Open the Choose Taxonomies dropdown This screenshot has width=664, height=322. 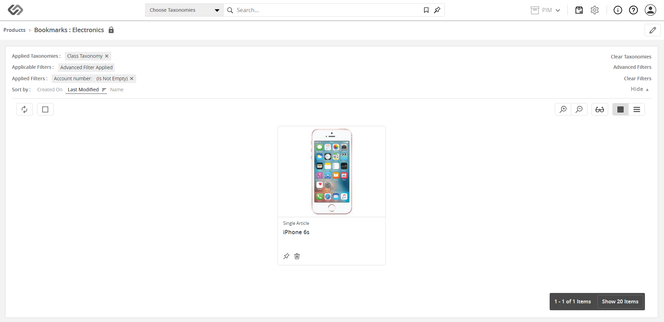184,10
